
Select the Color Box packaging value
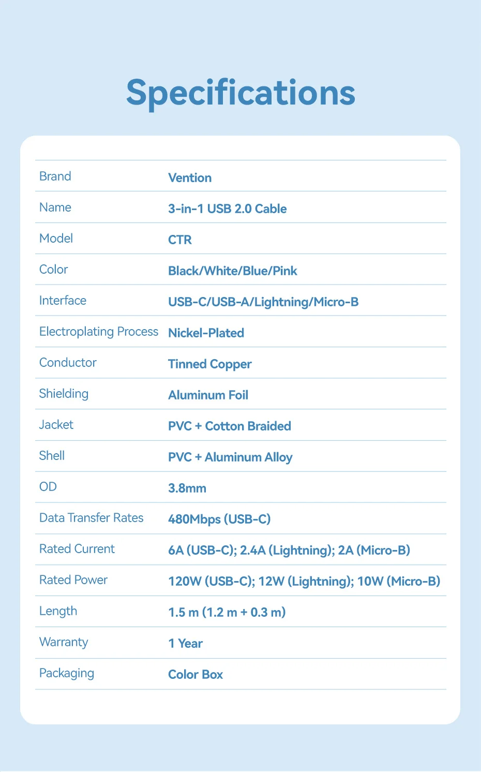click(x=196, y=675)
